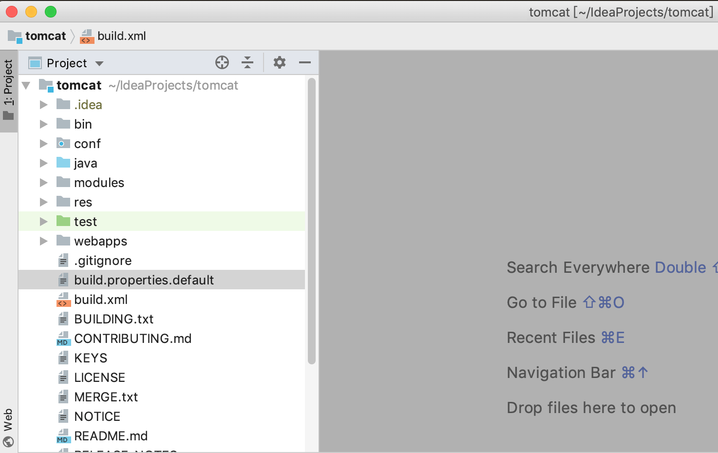Select the bin folder name
This screenshot has width=718, height=453.
pos(83,124)
